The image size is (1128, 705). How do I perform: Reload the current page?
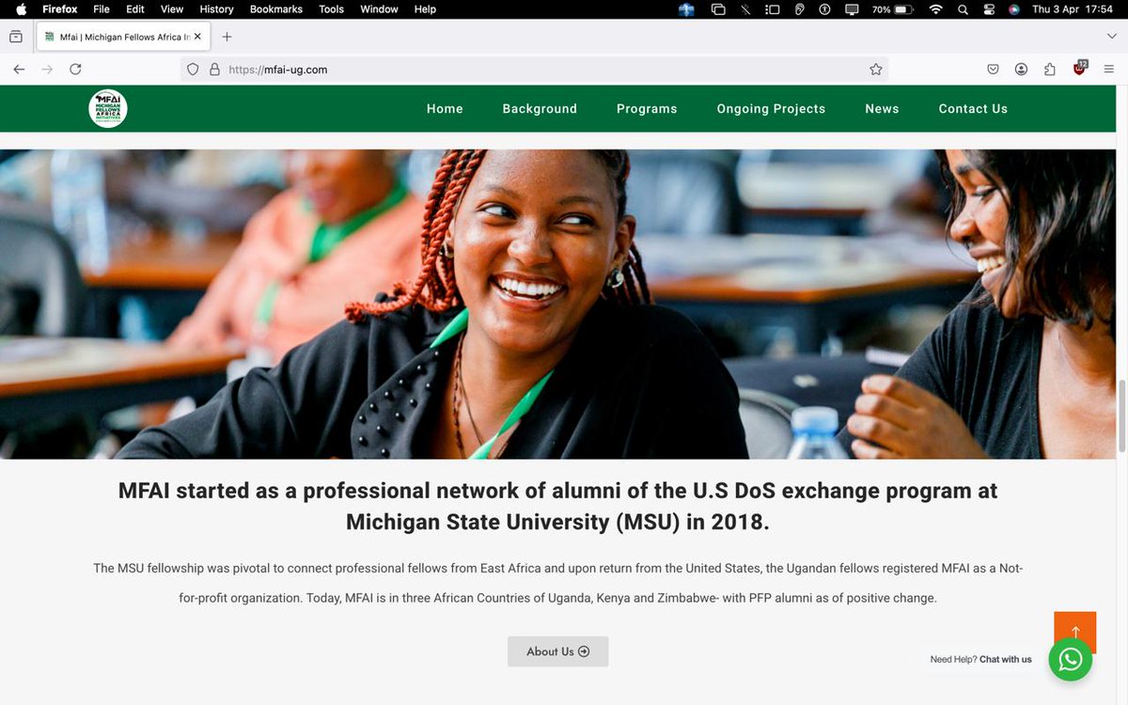[75, 70]
